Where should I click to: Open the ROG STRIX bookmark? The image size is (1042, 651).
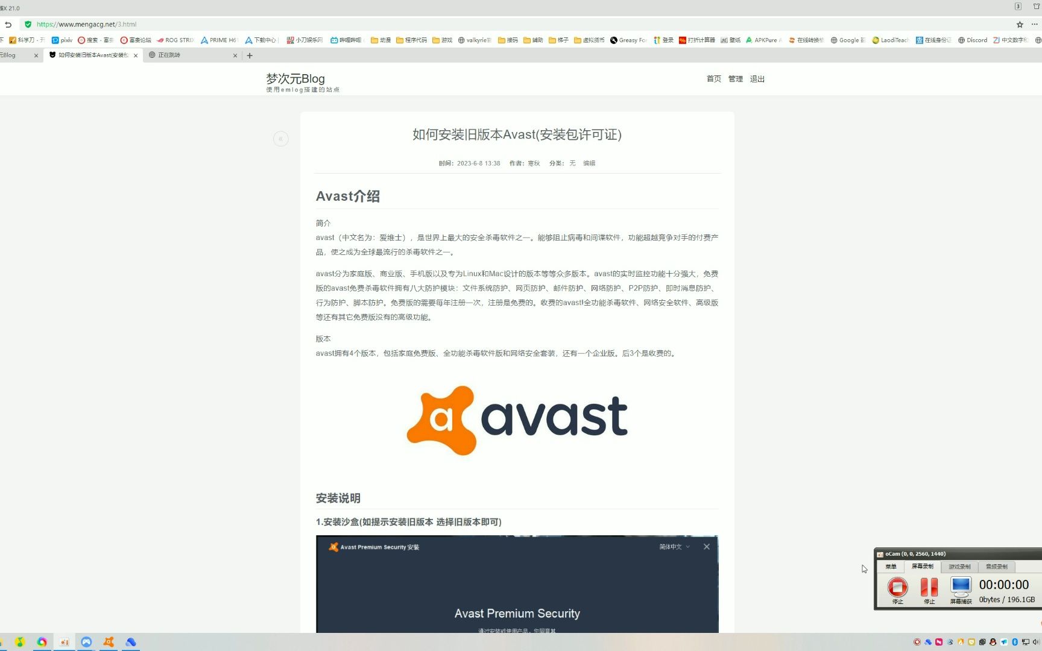point(175,40)
